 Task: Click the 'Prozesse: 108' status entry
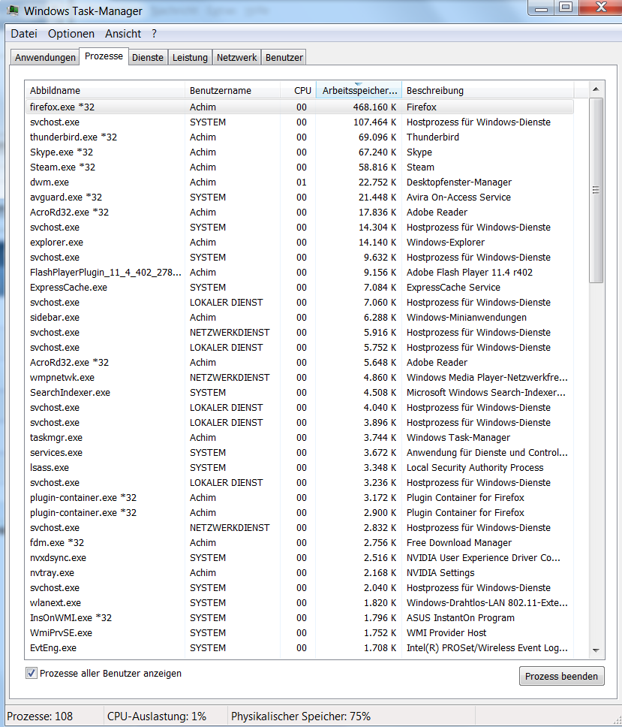click(x=40, y=716)
